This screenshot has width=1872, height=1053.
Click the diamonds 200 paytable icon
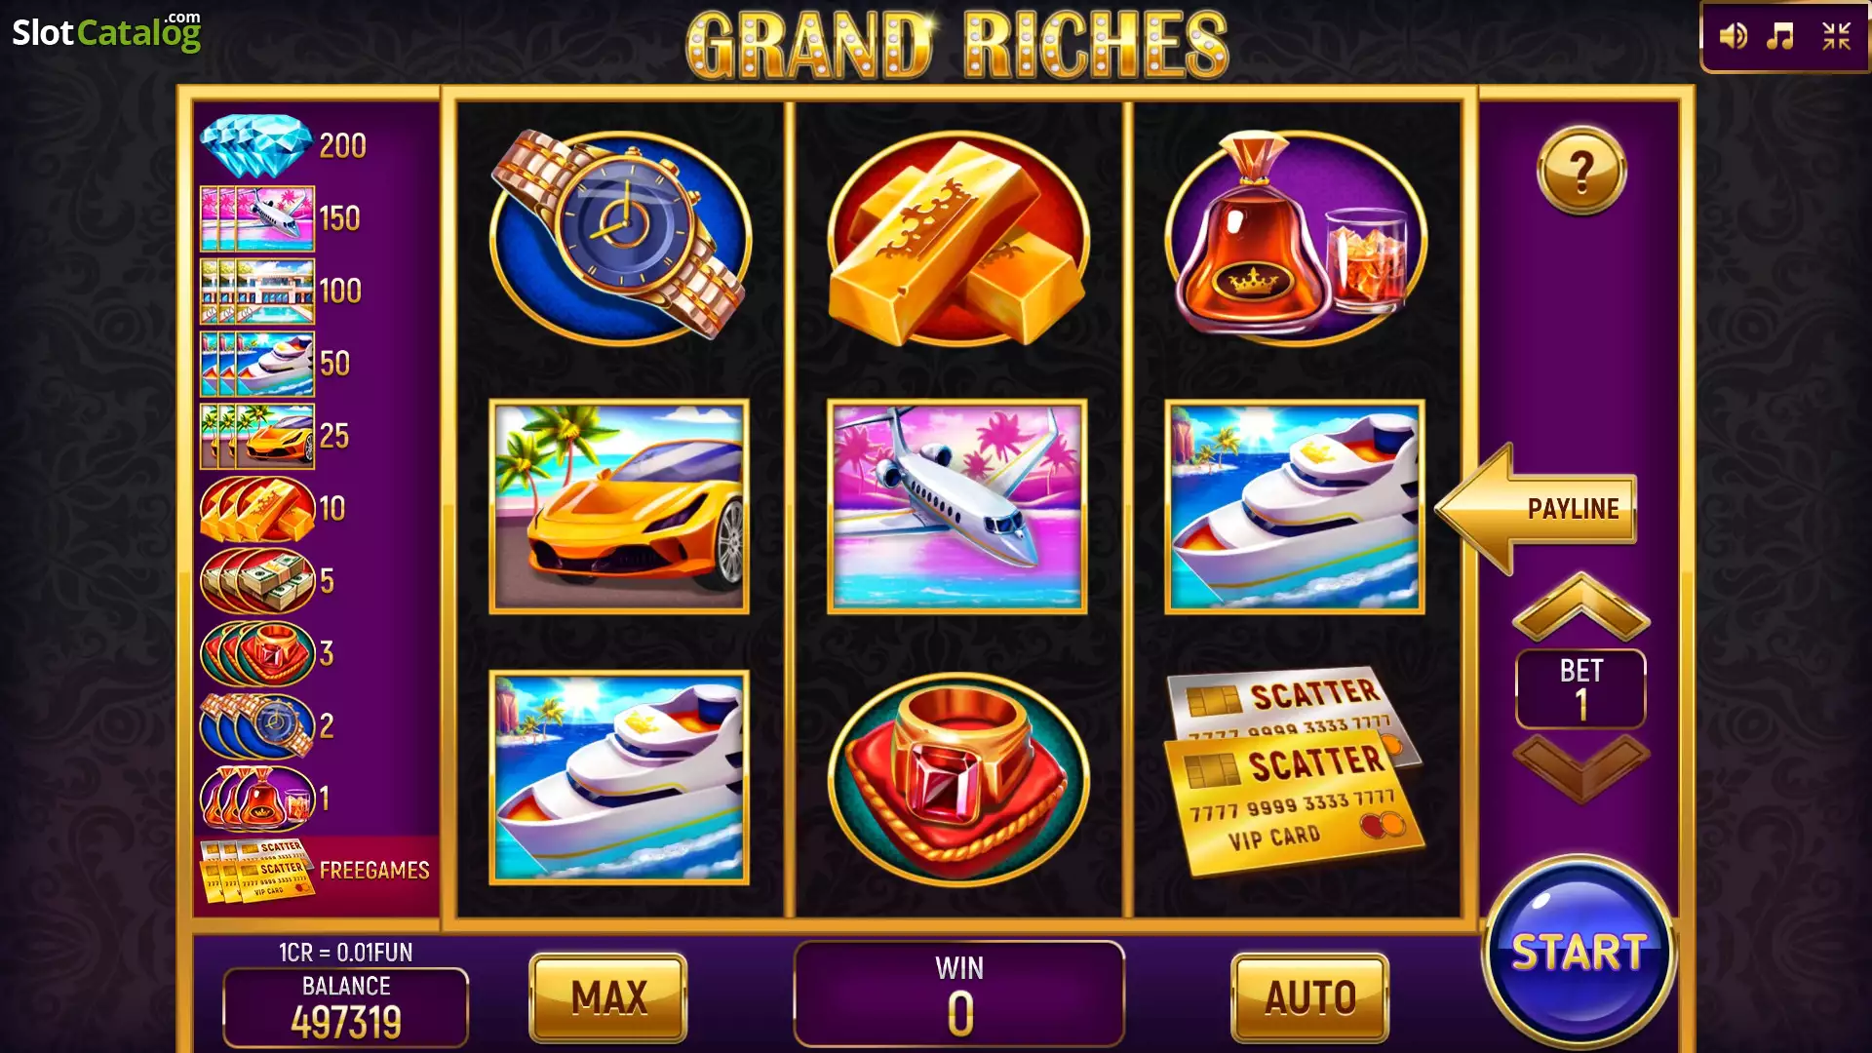point(256,145)
